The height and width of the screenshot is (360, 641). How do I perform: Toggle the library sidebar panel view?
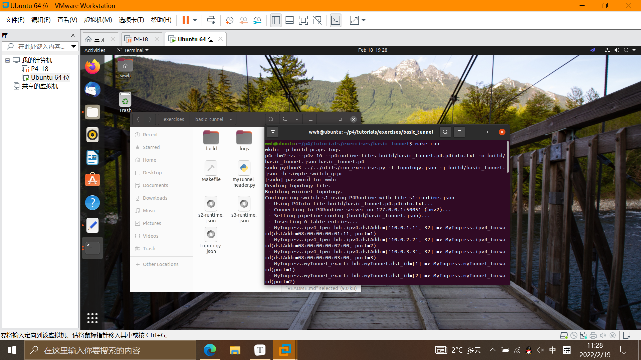[x=276, y=20]
